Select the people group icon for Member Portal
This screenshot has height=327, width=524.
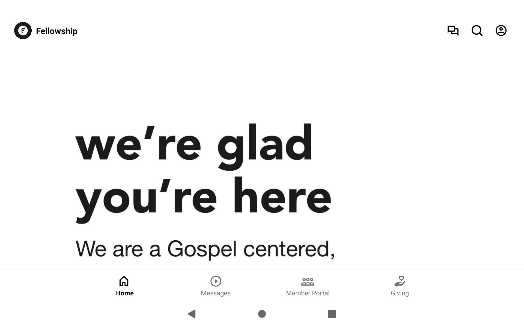tap(308, 281)
